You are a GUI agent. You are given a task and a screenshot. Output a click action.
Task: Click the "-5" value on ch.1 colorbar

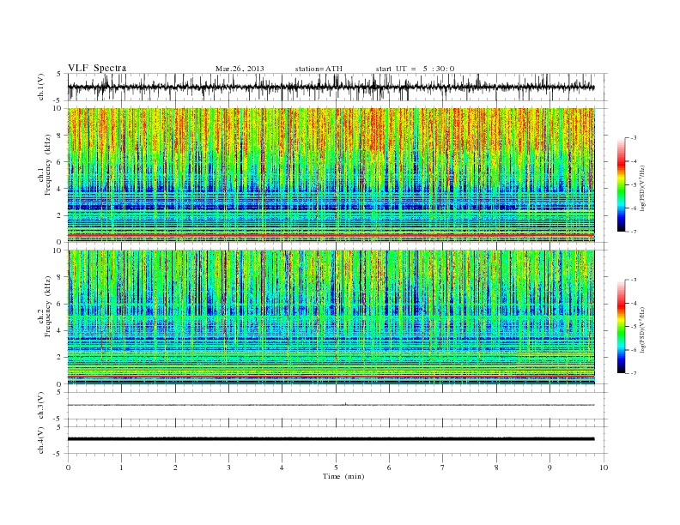click(634, 185)
